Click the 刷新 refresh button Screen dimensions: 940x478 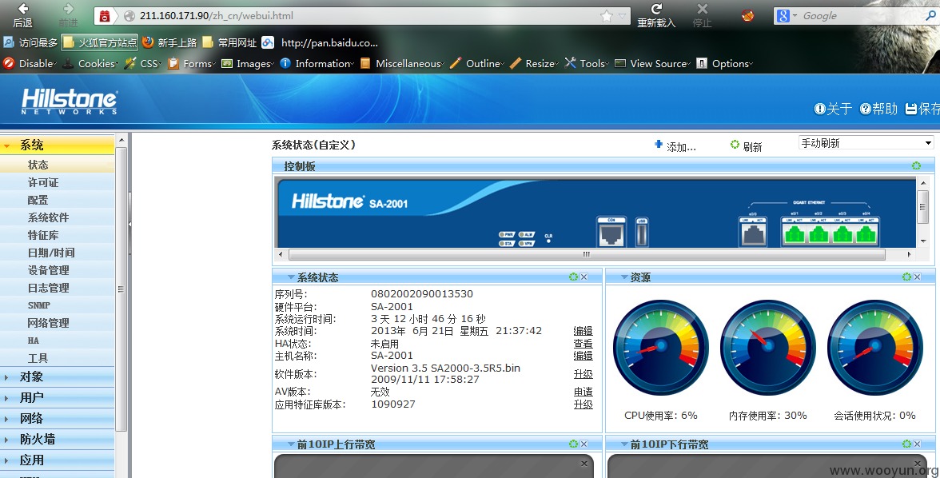tap(746, 145)
